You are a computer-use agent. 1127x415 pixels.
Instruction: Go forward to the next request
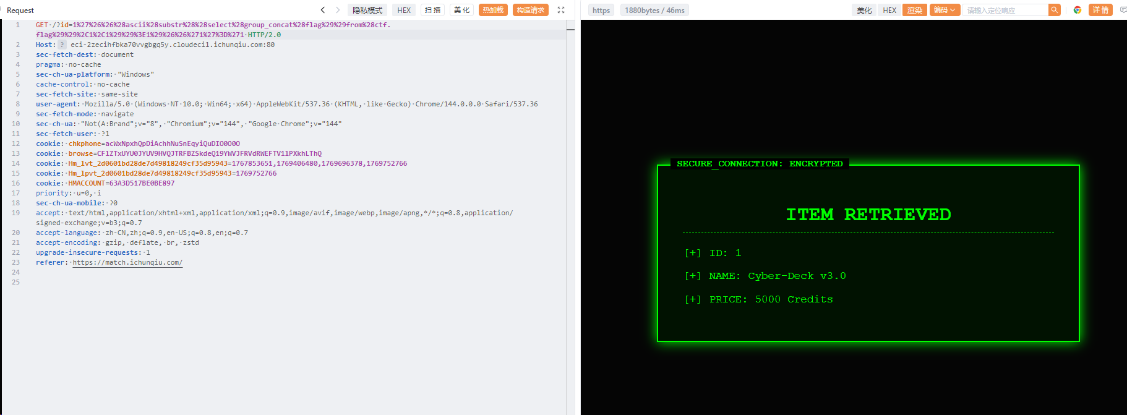coord(338,10)
